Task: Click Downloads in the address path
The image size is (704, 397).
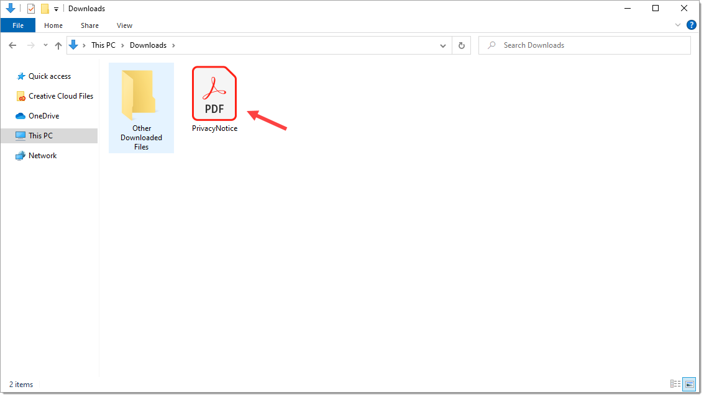Action: pos(148,45)
